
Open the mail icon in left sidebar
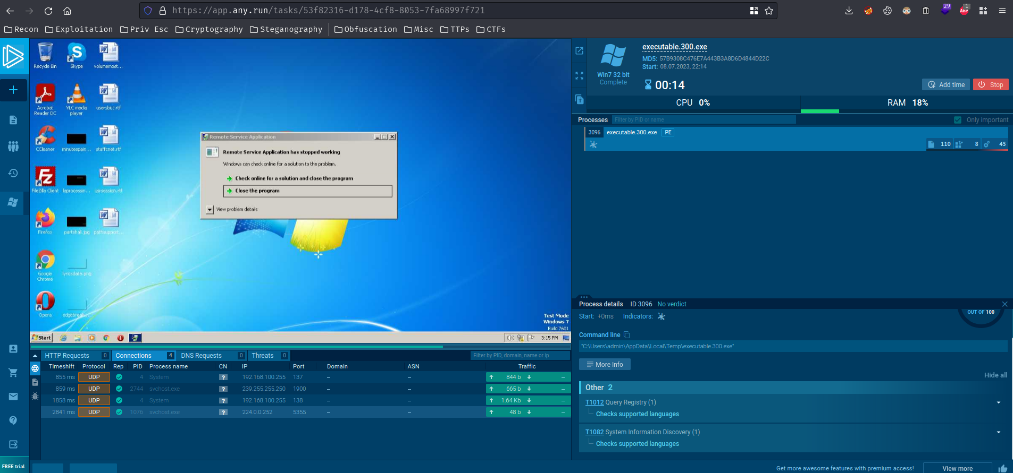(x=13, y=397)
